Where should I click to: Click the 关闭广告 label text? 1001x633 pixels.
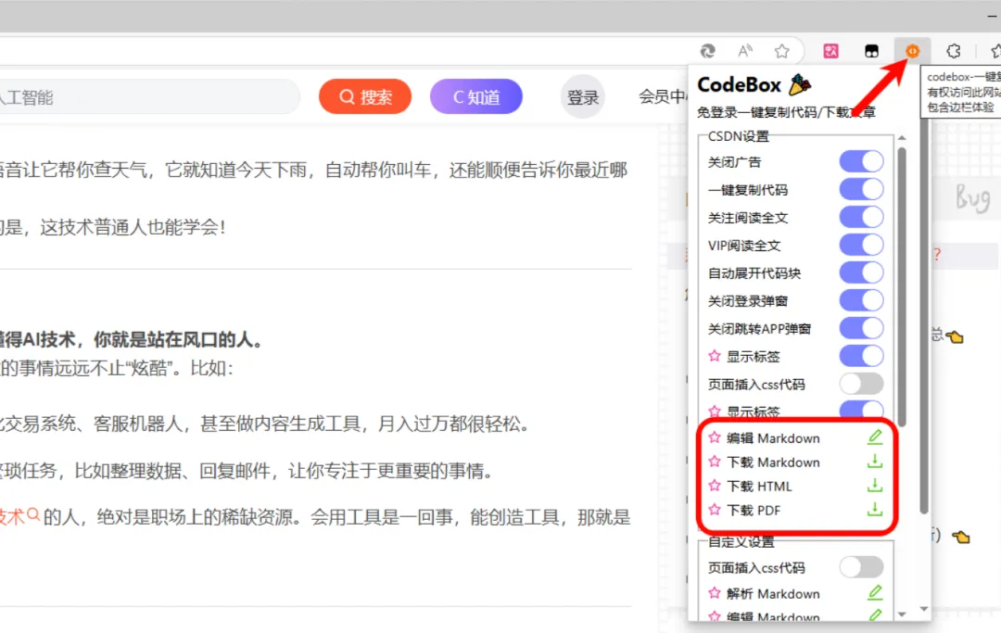[x=734, y=162]
